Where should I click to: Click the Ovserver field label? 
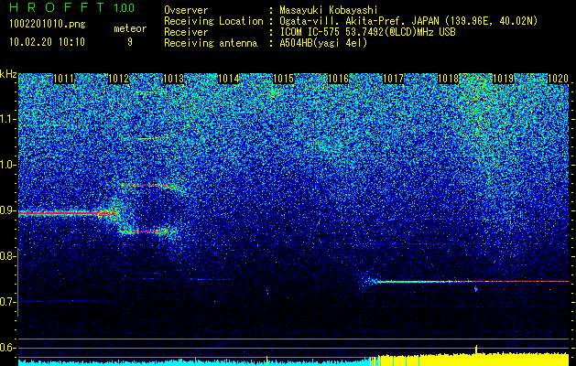[186, 10]
